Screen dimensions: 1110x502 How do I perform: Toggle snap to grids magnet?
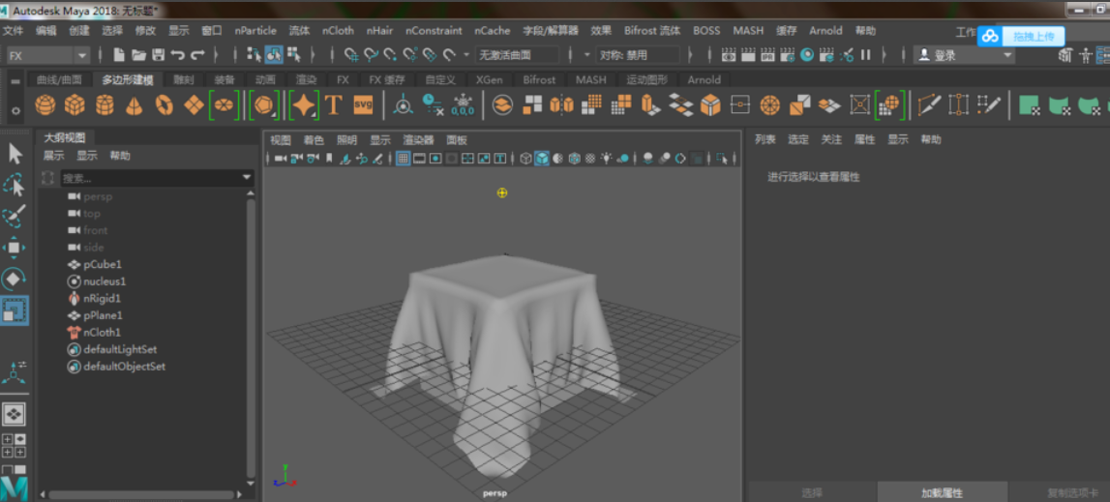tap(350, 54)
